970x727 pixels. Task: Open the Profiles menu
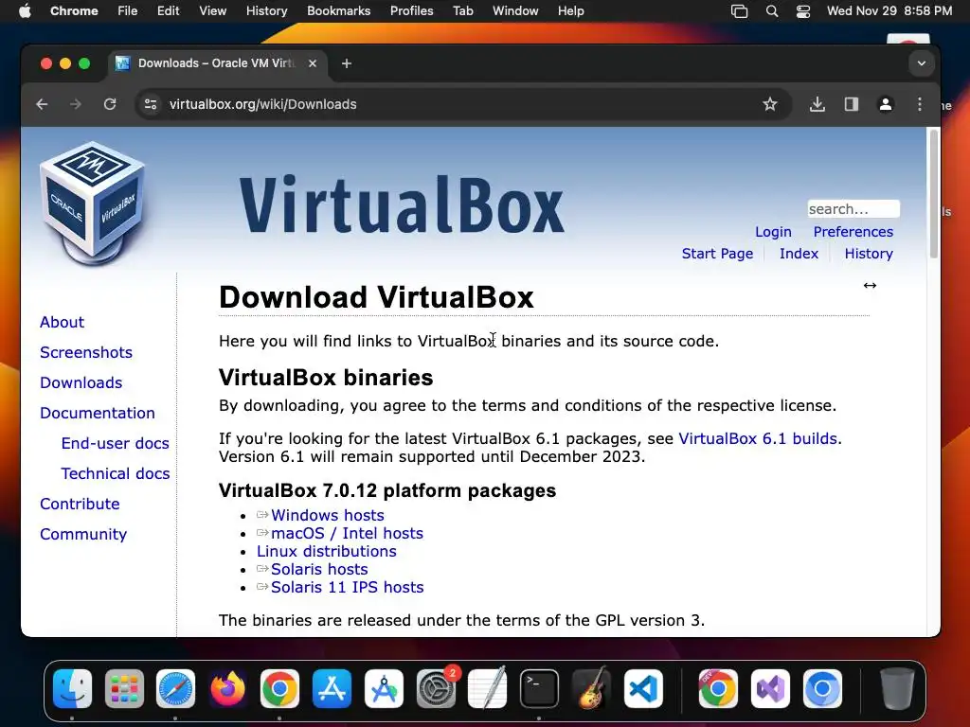pyautogui.click(x=411, y=11)
